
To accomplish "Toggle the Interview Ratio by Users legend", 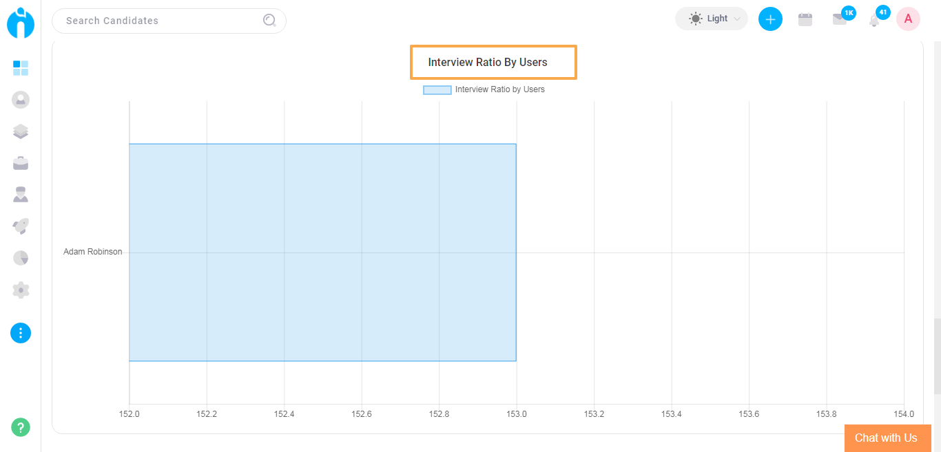I will pos(499,89).
